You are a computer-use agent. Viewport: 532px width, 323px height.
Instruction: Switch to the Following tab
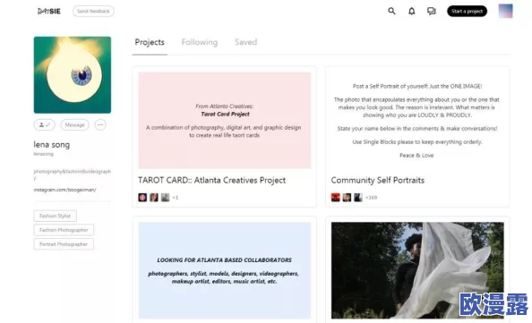(200, 42)
